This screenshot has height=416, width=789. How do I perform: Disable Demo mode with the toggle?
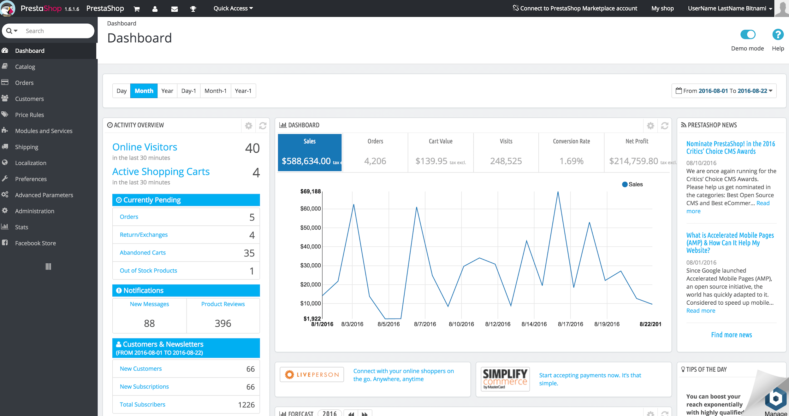point(748,35)
